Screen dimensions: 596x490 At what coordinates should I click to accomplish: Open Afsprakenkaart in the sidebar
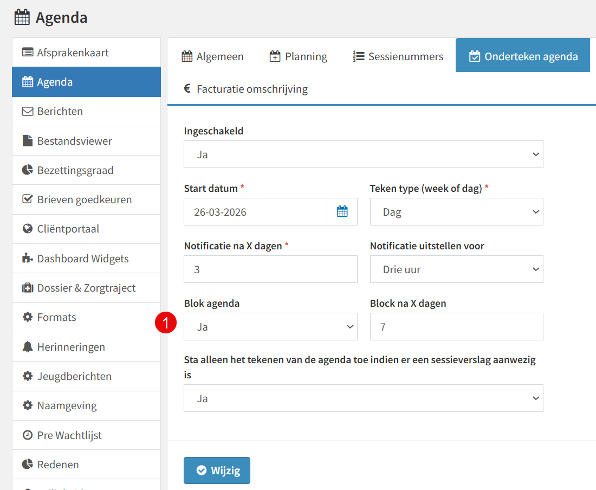(86, 53)
